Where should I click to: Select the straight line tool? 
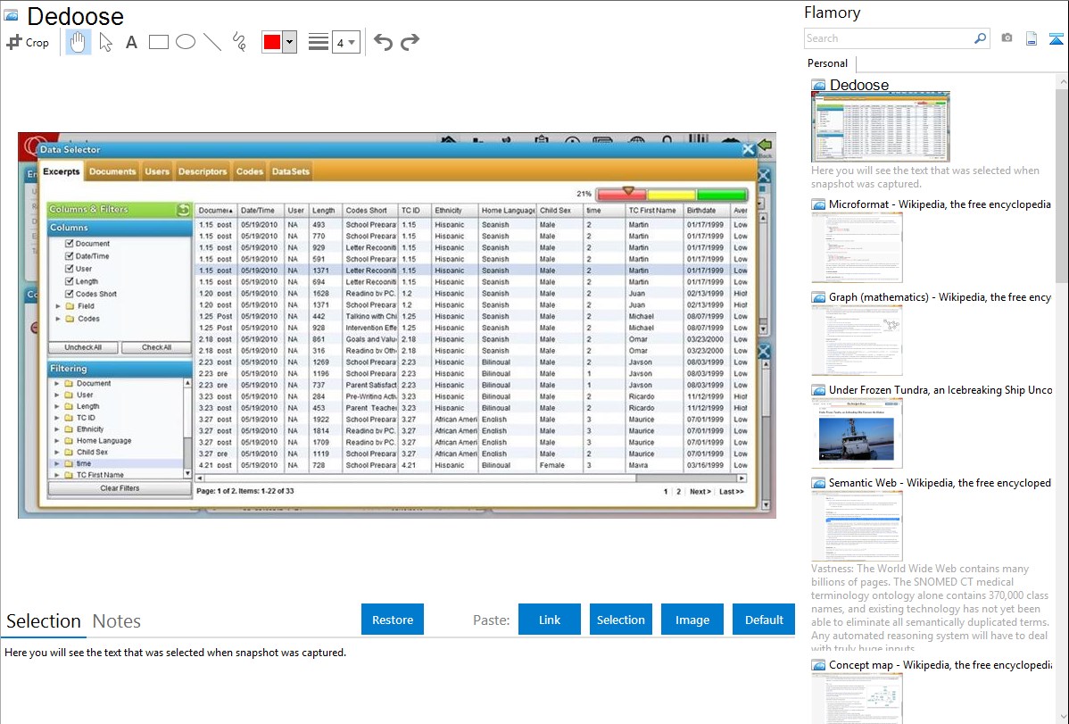(212, 42)
